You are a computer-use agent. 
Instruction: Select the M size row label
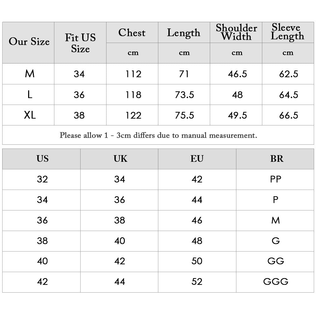30,74
